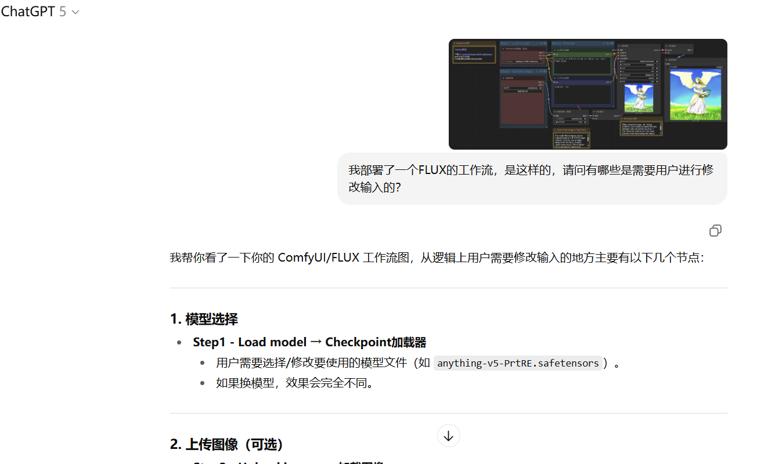
Task: Click the copy response icon
Action: click(715, 230)
